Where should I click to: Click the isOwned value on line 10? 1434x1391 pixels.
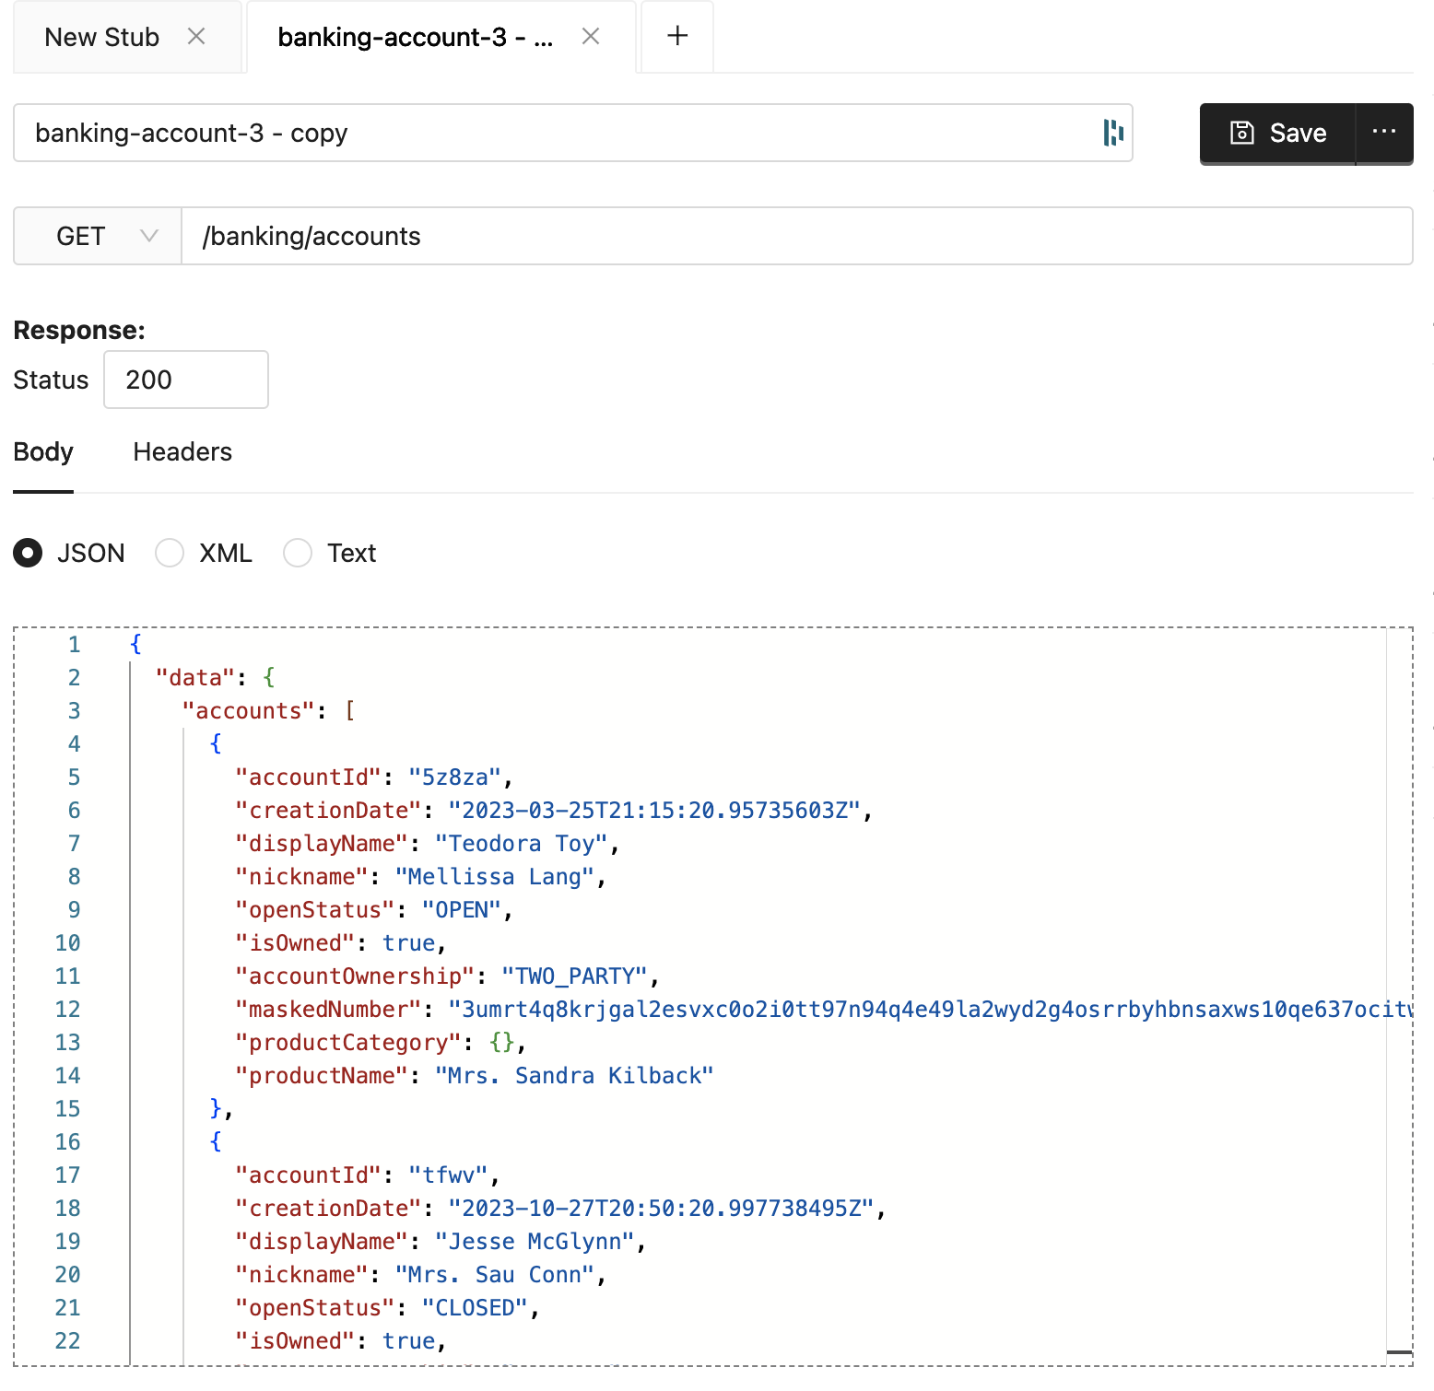408,942
